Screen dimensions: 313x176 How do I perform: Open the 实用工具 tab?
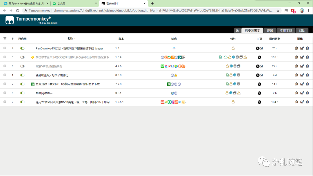point(286,30)
